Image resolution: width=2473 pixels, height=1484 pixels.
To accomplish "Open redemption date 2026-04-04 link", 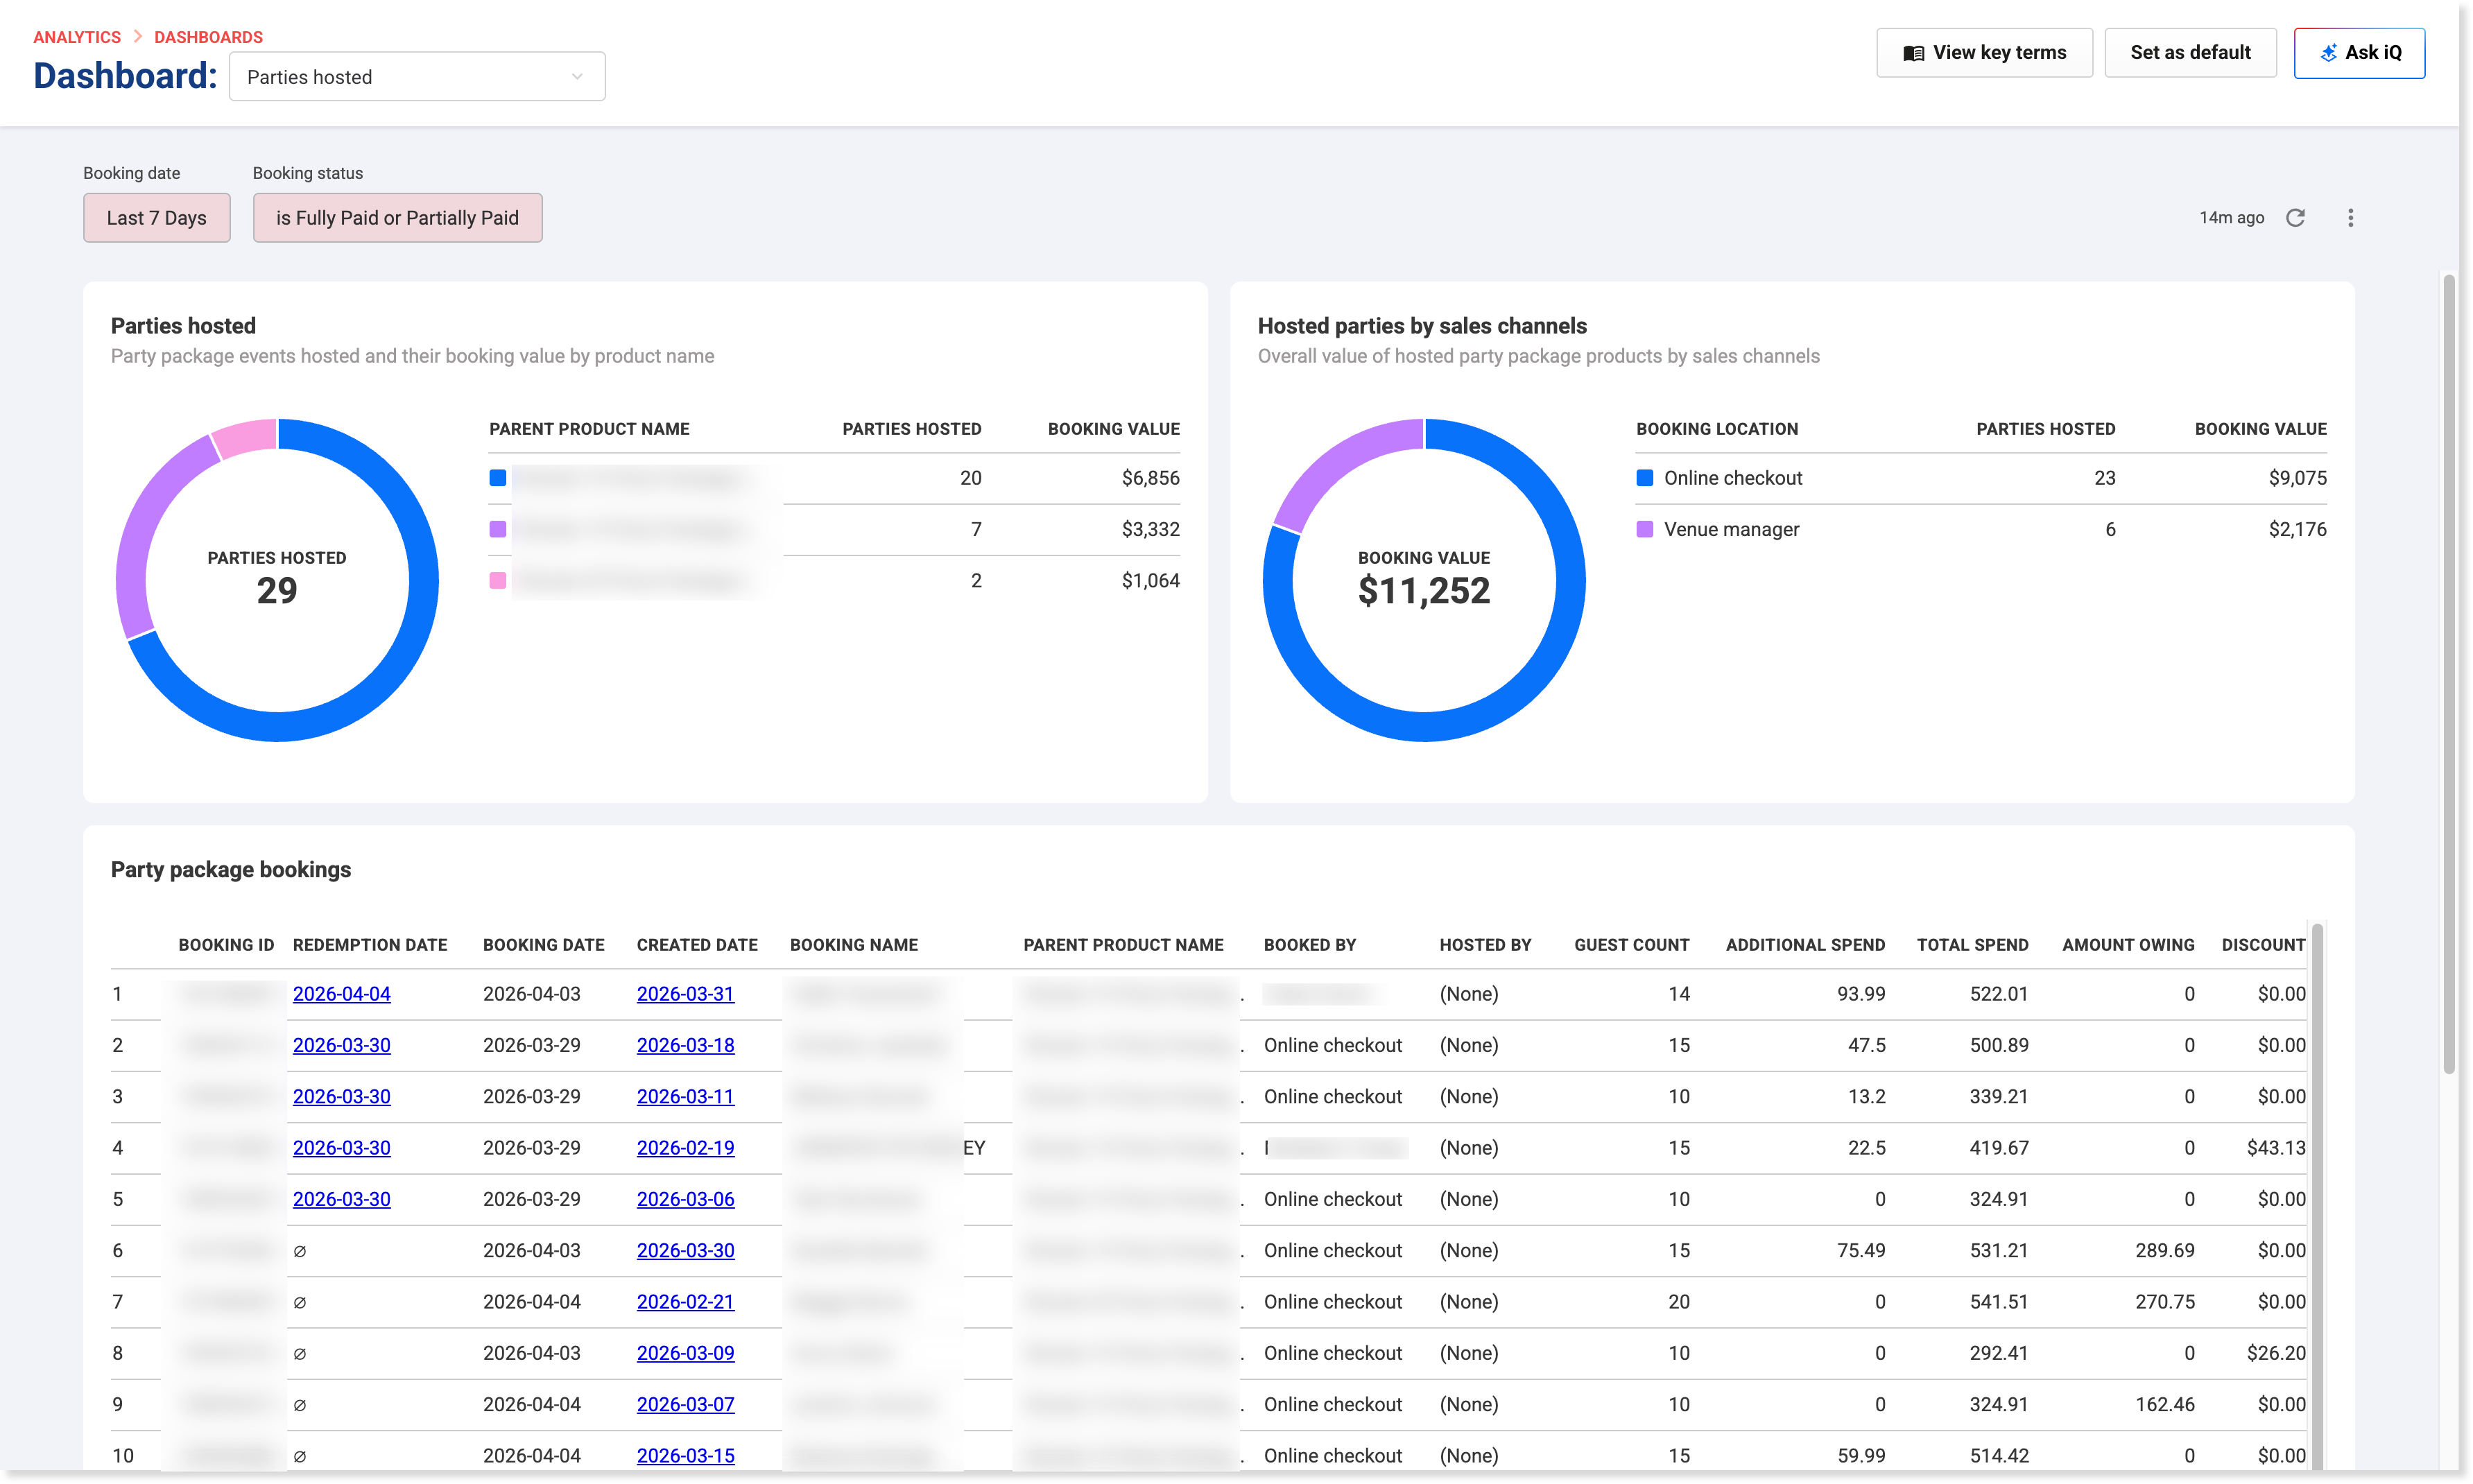I will point(341,994).
